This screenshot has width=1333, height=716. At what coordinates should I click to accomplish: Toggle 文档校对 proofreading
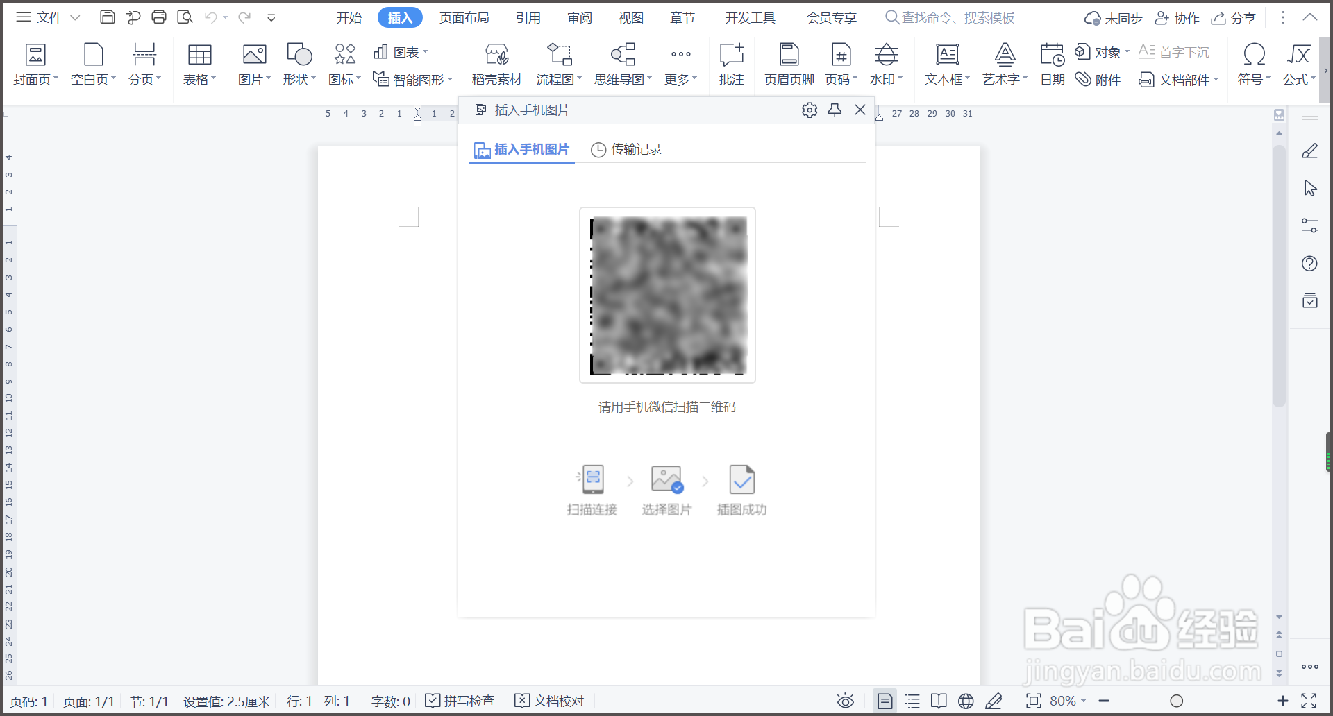549,701
